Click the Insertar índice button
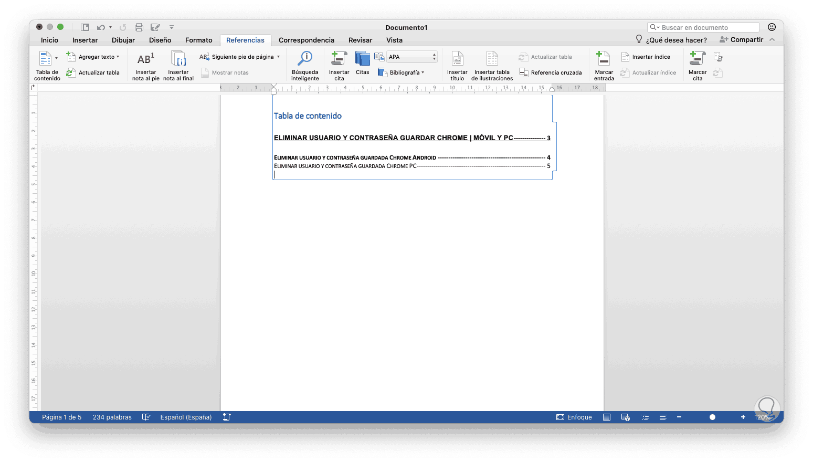Screen dimensions: 813x462 [646, 57]
